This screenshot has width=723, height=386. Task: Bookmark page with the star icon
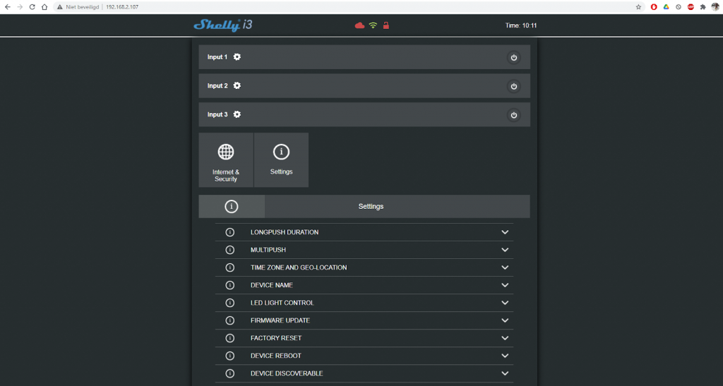638,6
